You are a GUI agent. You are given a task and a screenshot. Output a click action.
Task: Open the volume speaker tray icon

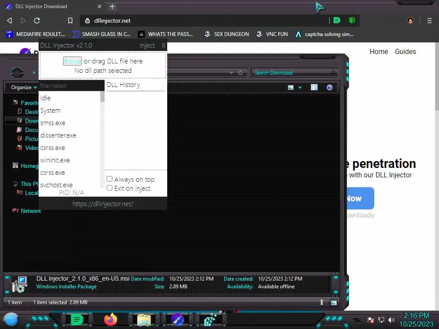tap(391, 320)
